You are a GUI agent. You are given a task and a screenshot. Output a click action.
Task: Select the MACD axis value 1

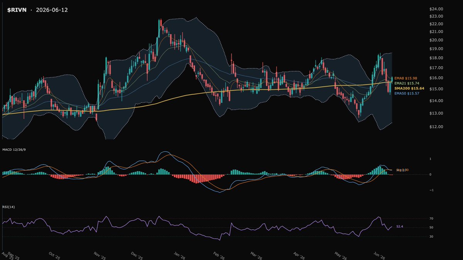click(x=431, y=159)
